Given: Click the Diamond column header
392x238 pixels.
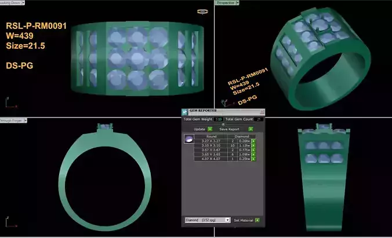Looking at the screenshot, I should tap(242, 137).
